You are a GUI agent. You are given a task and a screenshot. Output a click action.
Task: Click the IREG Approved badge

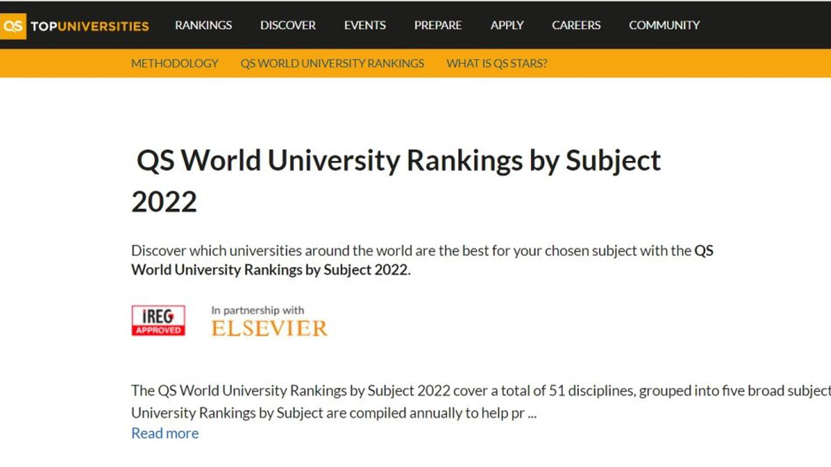pos(158,320)
